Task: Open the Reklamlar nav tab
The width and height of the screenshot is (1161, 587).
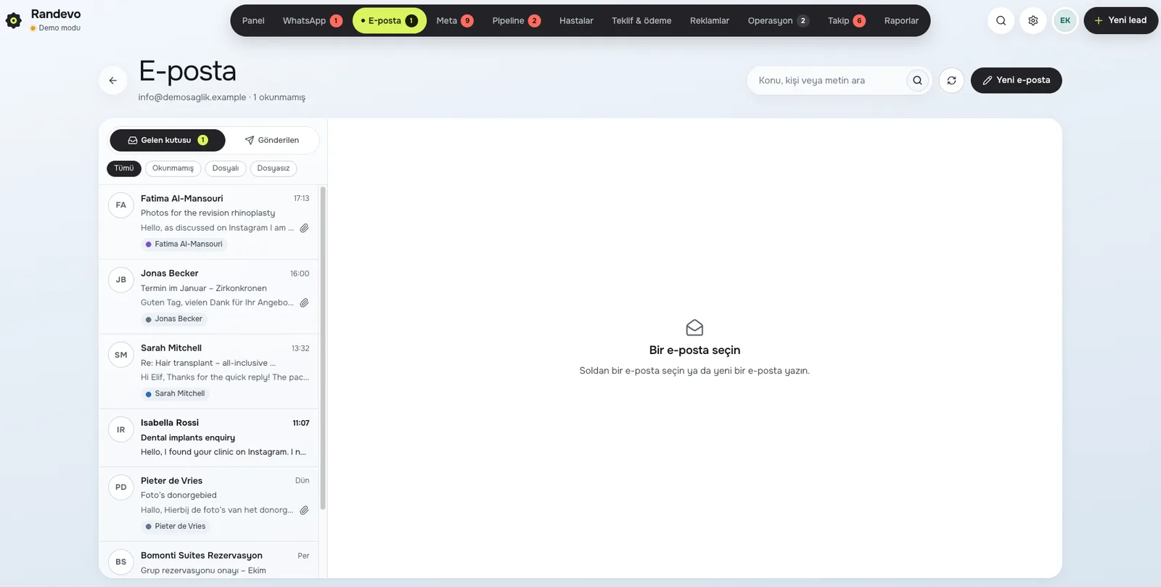Action: pyautogui.click(x=710, y=20)
